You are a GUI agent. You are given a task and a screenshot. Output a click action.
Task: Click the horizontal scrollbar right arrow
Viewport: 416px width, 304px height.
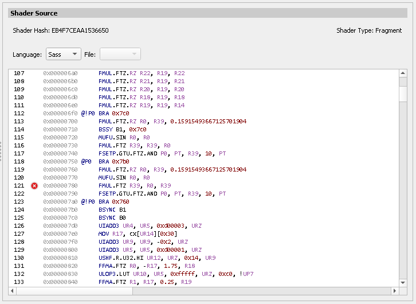[395, 291]
